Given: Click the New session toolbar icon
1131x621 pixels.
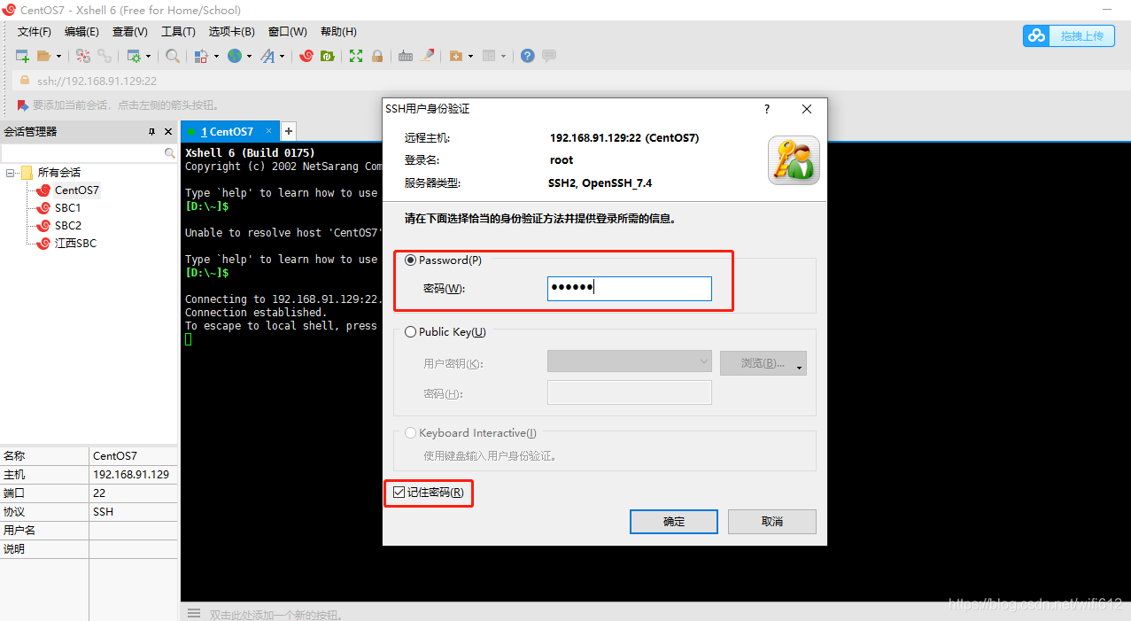Looking at the screenshot, I should tap(23, 56).
